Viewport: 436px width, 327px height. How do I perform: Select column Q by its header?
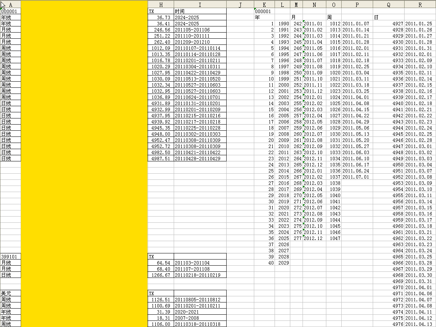pyautogui.click(x=388, y=4)
